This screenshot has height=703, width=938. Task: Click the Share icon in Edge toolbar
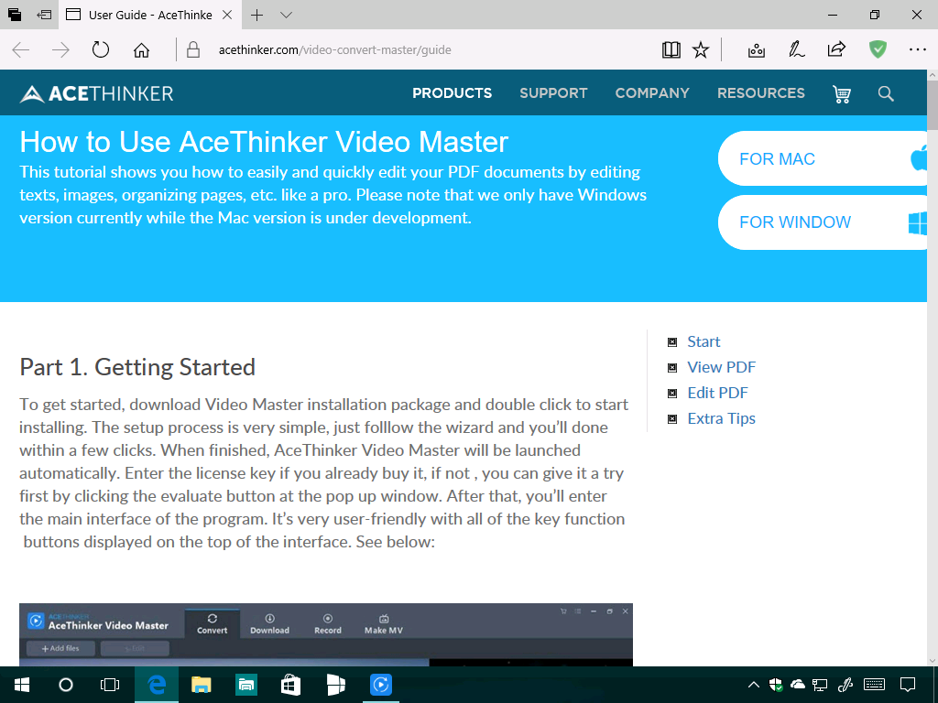836,49
